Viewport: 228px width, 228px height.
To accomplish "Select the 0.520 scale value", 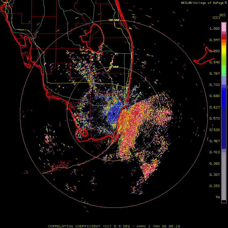I will coord(215,130).
